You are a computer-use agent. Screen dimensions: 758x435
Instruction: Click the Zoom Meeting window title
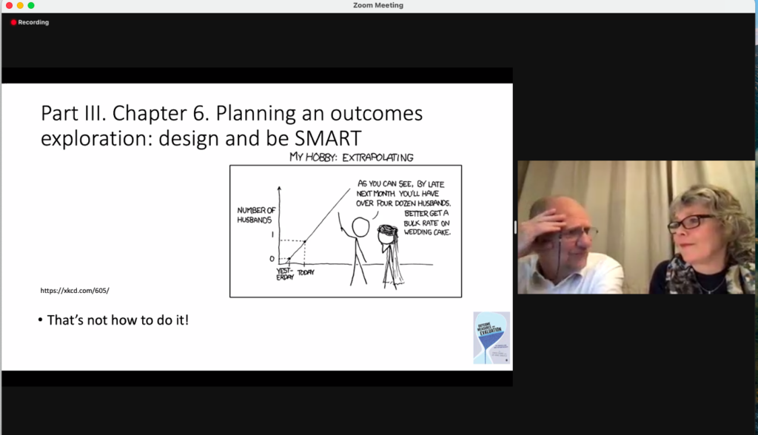click(378, 5)
